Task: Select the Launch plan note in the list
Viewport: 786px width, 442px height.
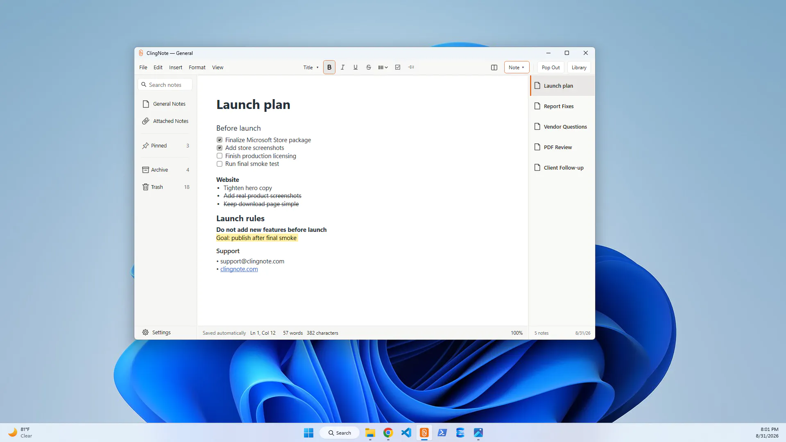Action: pyautogui.click(x=562, y=86)
